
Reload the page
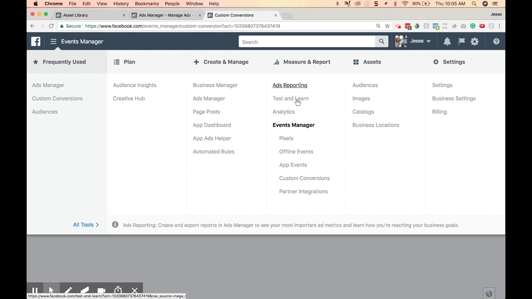[x=51, y=26]
